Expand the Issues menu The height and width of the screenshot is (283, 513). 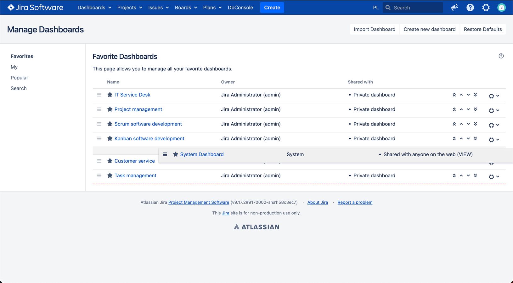click(159, 8)
